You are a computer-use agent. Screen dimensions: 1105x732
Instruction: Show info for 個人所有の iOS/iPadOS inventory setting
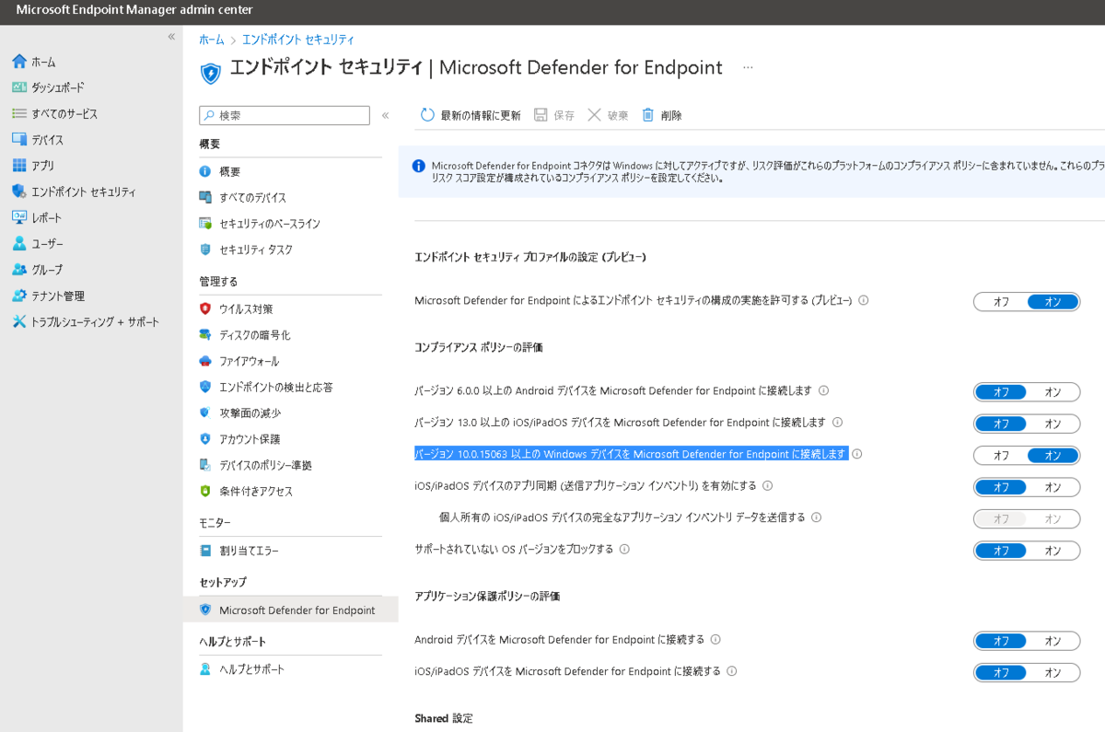(x=816, y=517)
